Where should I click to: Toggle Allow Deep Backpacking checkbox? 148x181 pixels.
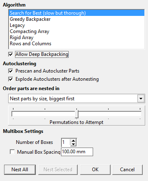11,54
